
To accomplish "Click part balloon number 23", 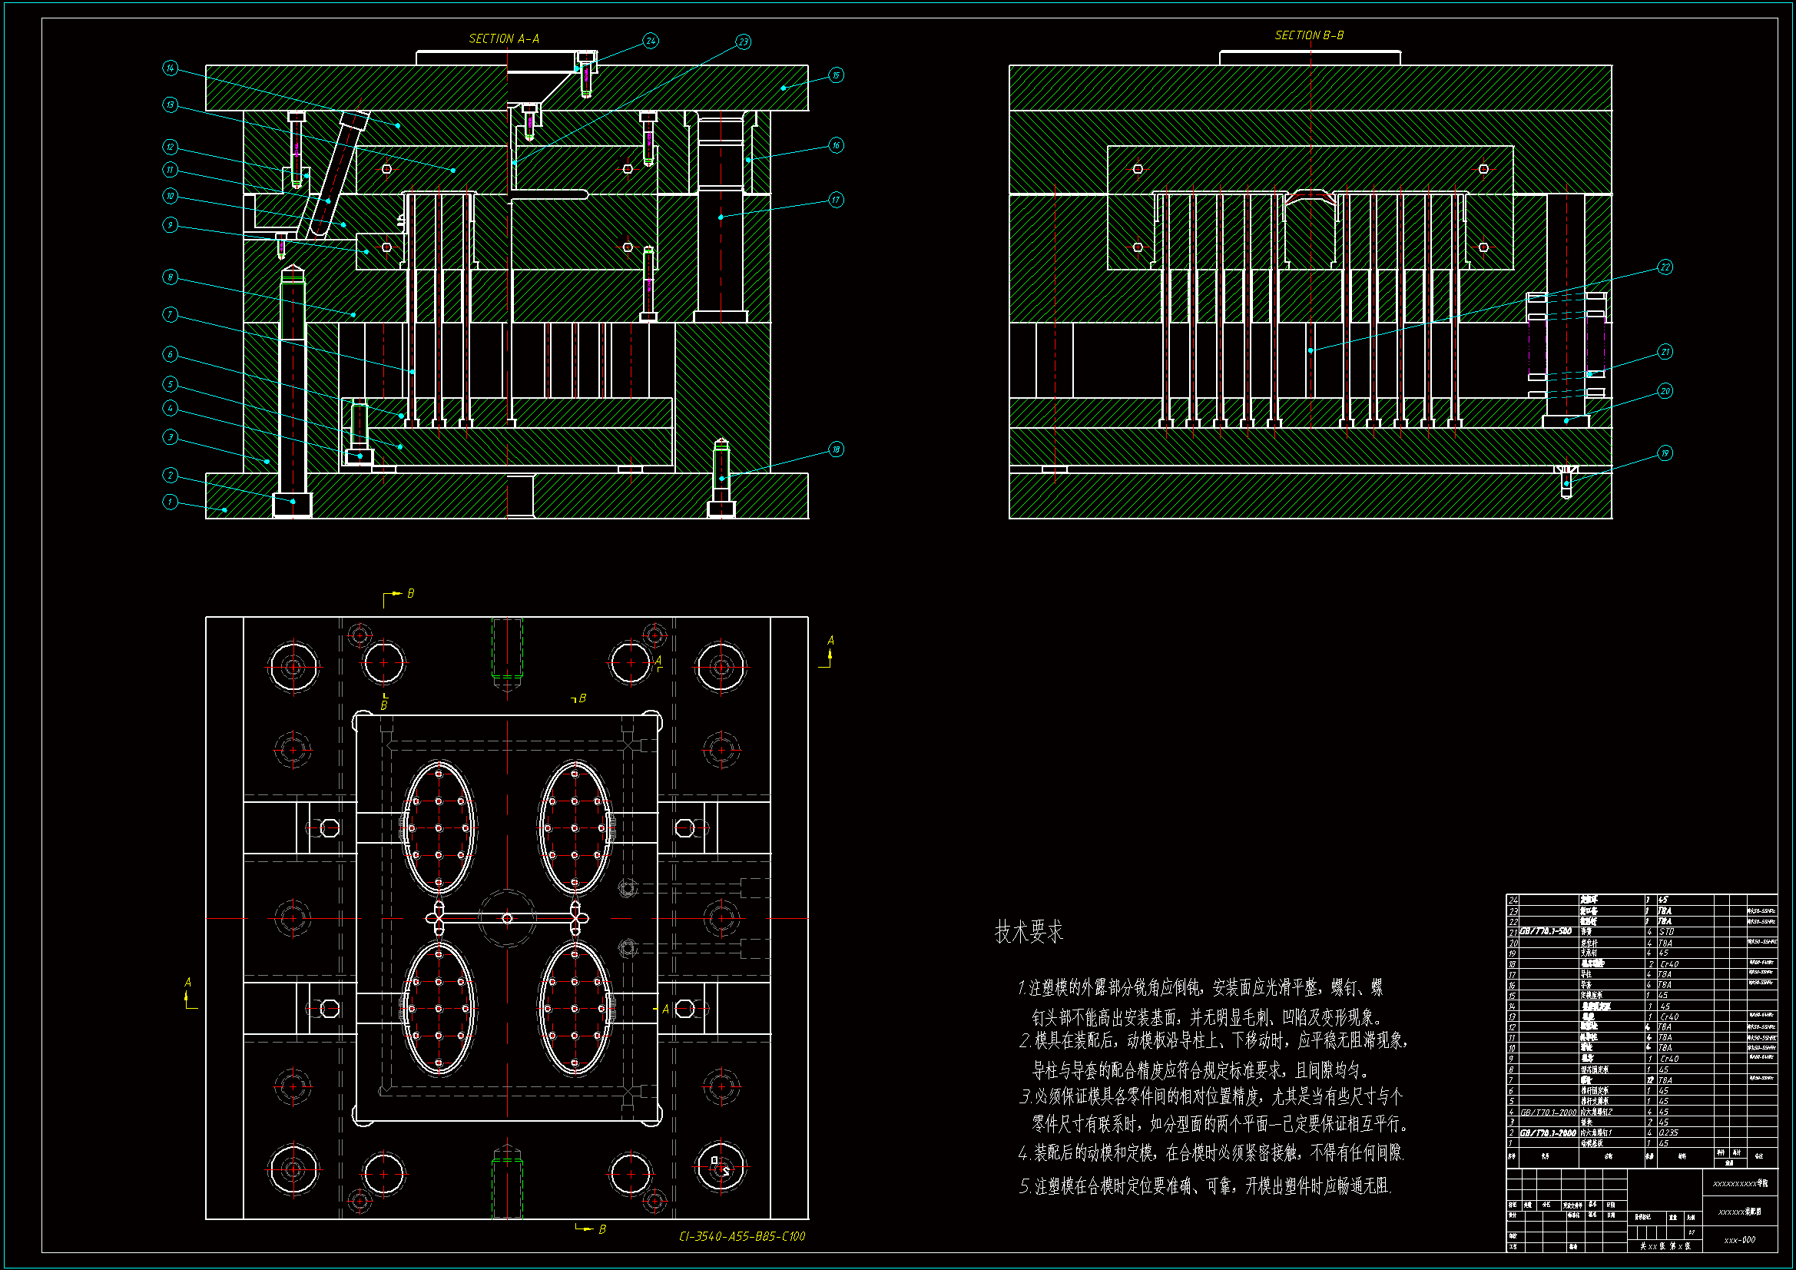I will tap(742, 41).
